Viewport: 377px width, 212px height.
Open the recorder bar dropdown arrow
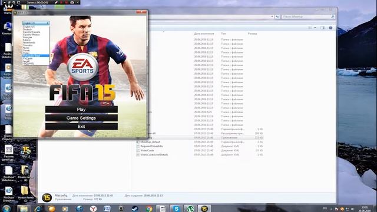point(4,2)
